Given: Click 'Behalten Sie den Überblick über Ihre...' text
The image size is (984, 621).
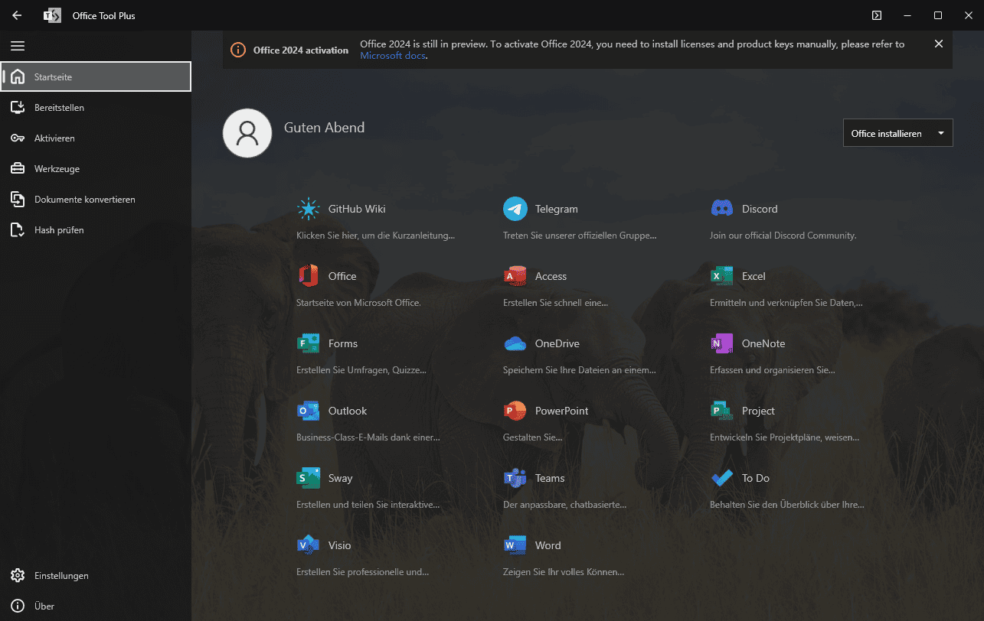Looking at the screenshot, I should point(786,504).
